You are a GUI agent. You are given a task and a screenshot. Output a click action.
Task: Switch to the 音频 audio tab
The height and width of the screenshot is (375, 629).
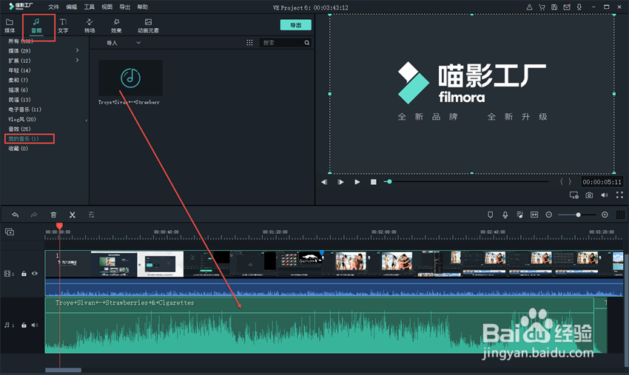(x=36, y=26)
